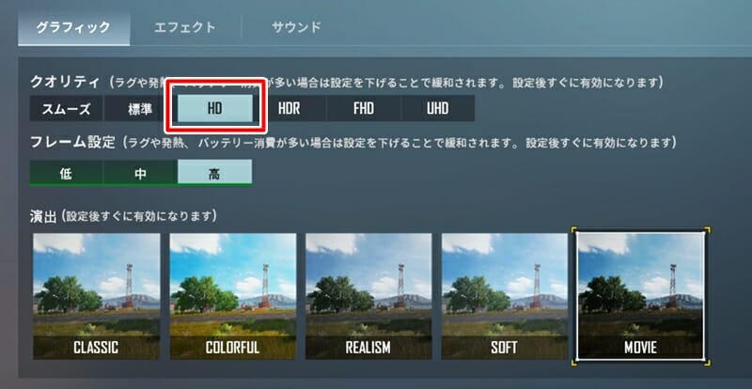Image resolution: width=752 pixels, height=389 pixels.
Task: Open the エフェクト tab
Action: (185, 27)
